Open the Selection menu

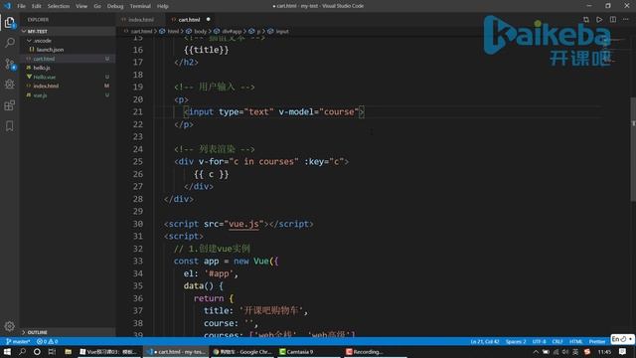tap(59, 6)
